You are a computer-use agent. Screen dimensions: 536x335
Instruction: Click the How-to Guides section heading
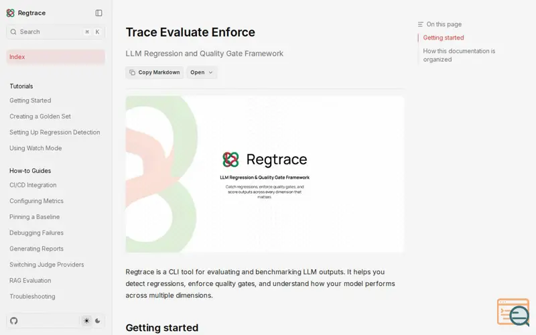(30, 171)
